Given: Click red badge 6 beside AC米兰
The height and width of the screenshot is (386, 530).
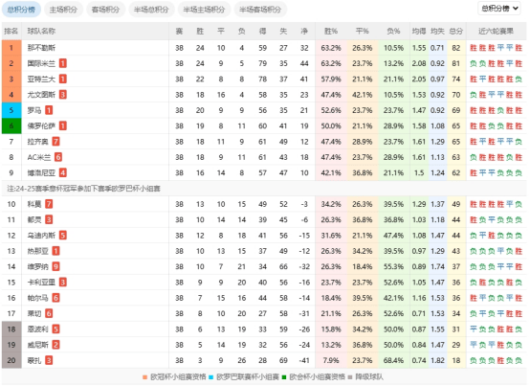Looking at the screenshot, I should point(58,157).
